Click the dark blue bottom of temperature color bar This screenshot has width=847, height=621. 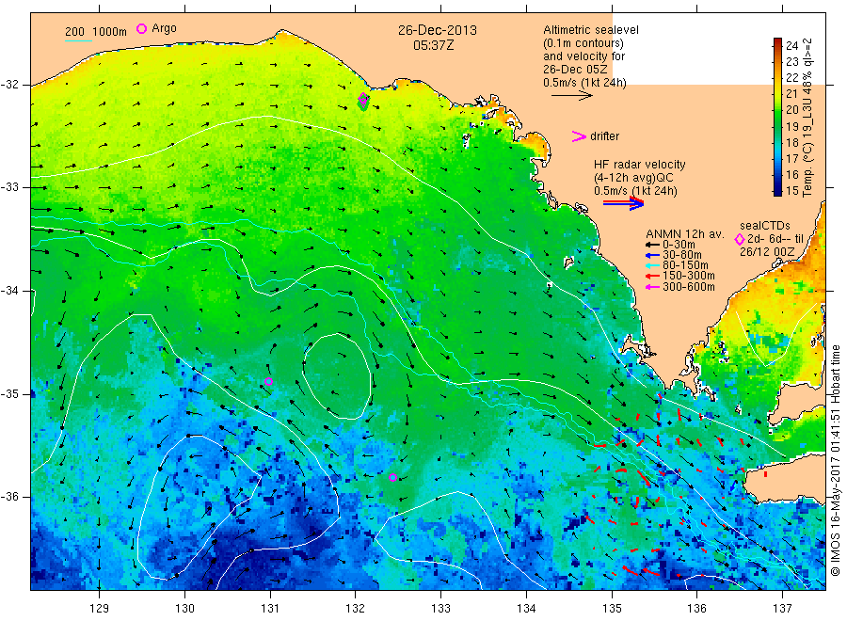[777, 190]
